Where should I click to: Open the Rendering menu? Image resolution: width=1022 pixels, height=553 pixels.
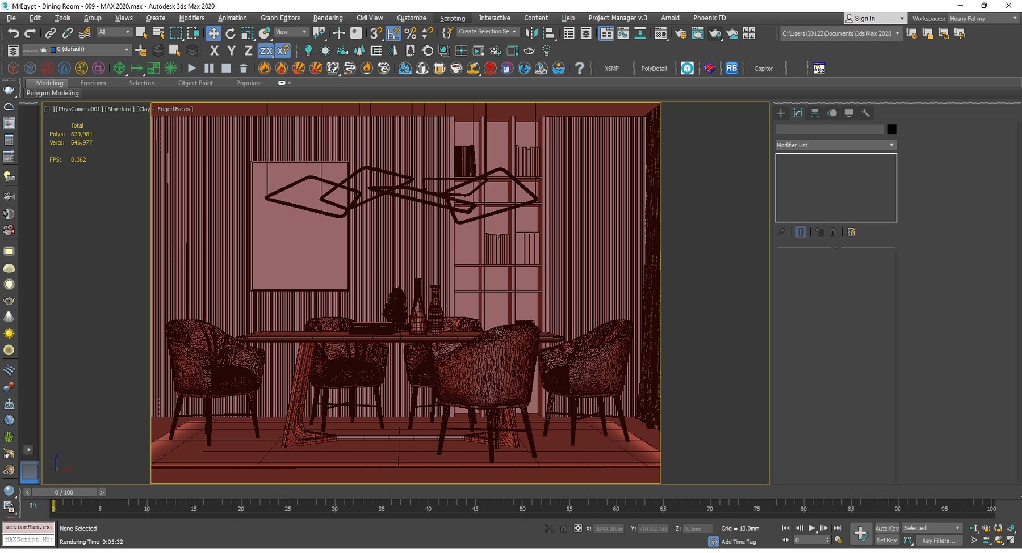pos(328,18)
